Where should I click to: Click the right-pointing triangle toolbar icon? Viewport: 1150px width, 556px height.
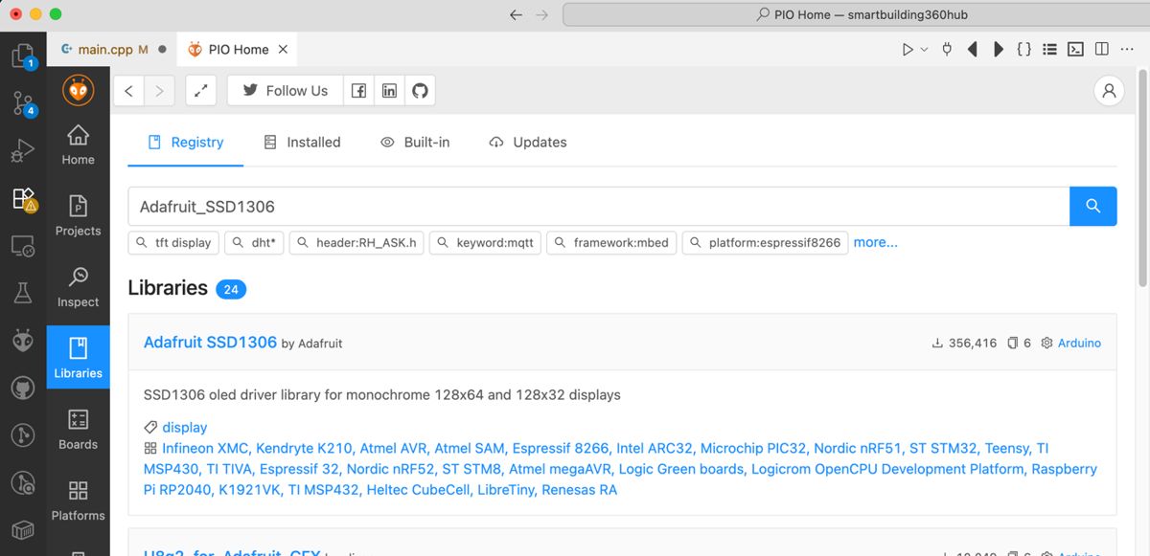pos(999,49)
